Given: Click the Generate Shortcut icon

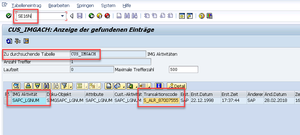Looking at the screenshot, I should (x=190, y=16).
